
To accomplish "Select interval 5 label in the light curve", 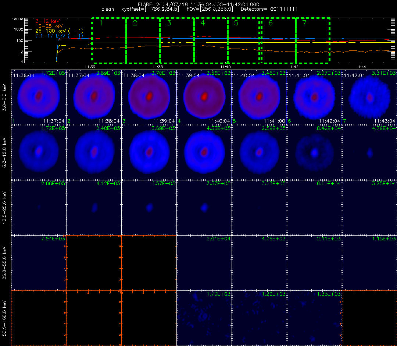I will click(236, 23).
